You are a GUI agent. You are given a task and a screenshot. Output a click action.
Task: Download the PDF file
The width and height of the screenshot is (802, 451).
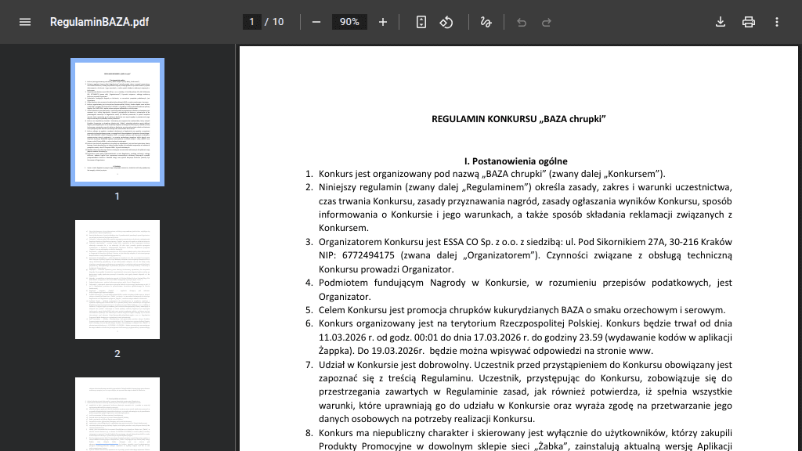(721, 22)
